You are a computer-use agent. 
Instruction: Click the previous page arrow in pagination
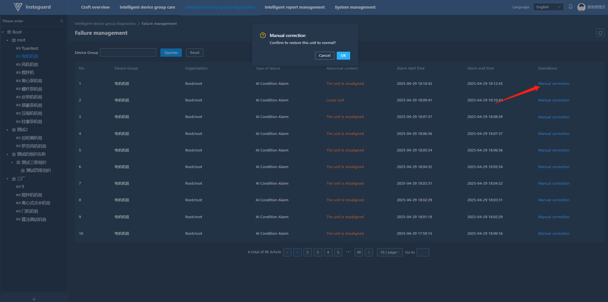pos(287,252)
